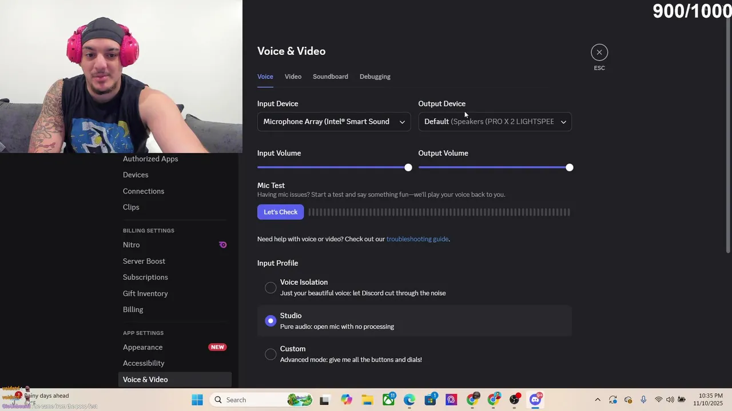Screen dimensions: 732x411
Task: Click the mic test level meter
Action: point(439,212)
